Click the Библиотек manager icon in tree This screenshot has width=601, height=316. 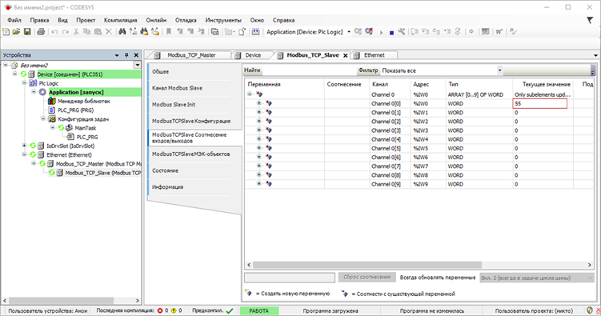(52, 101)
